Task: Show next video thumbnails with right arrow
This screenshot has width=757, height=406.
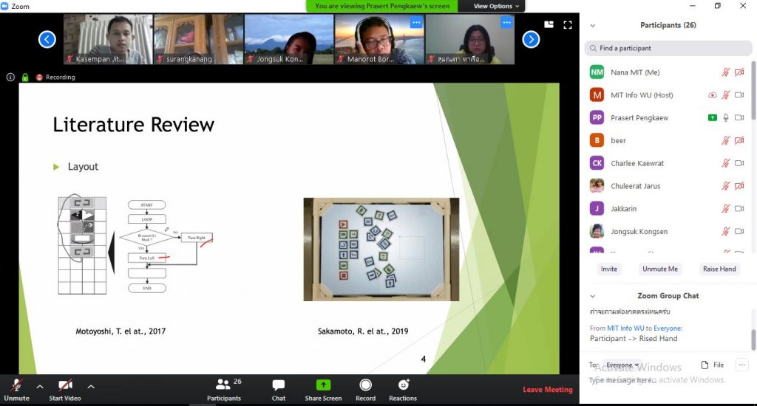Action: [531, 40]
